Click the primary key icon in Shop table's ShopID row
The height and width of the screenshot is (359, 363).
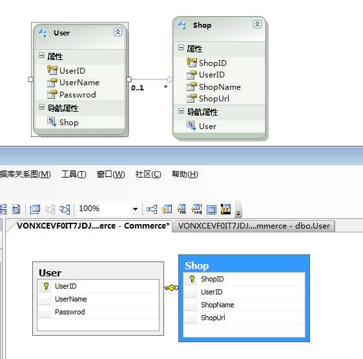pyautogui.click(x=192, y=279)
